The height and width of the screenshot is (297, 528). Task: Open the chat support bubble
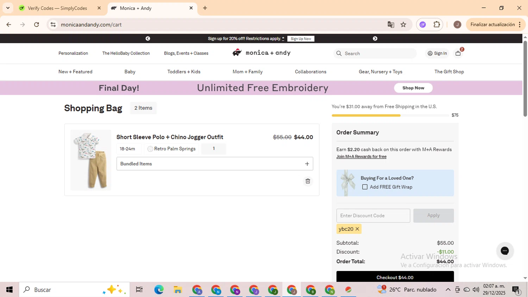[x=505, y=251]
